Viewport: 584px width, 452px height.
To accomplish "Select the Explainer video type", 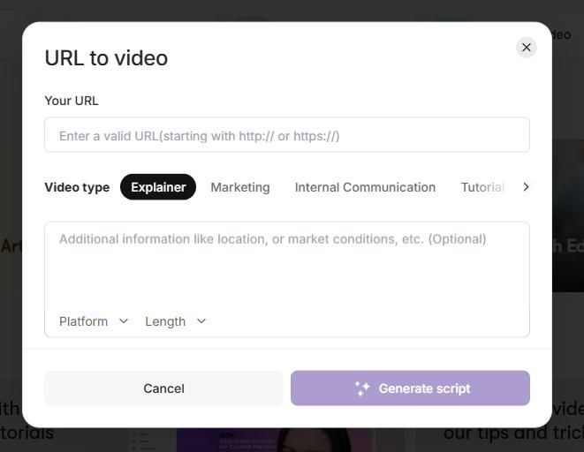I will pyautogui.click(x=158, y=187).
